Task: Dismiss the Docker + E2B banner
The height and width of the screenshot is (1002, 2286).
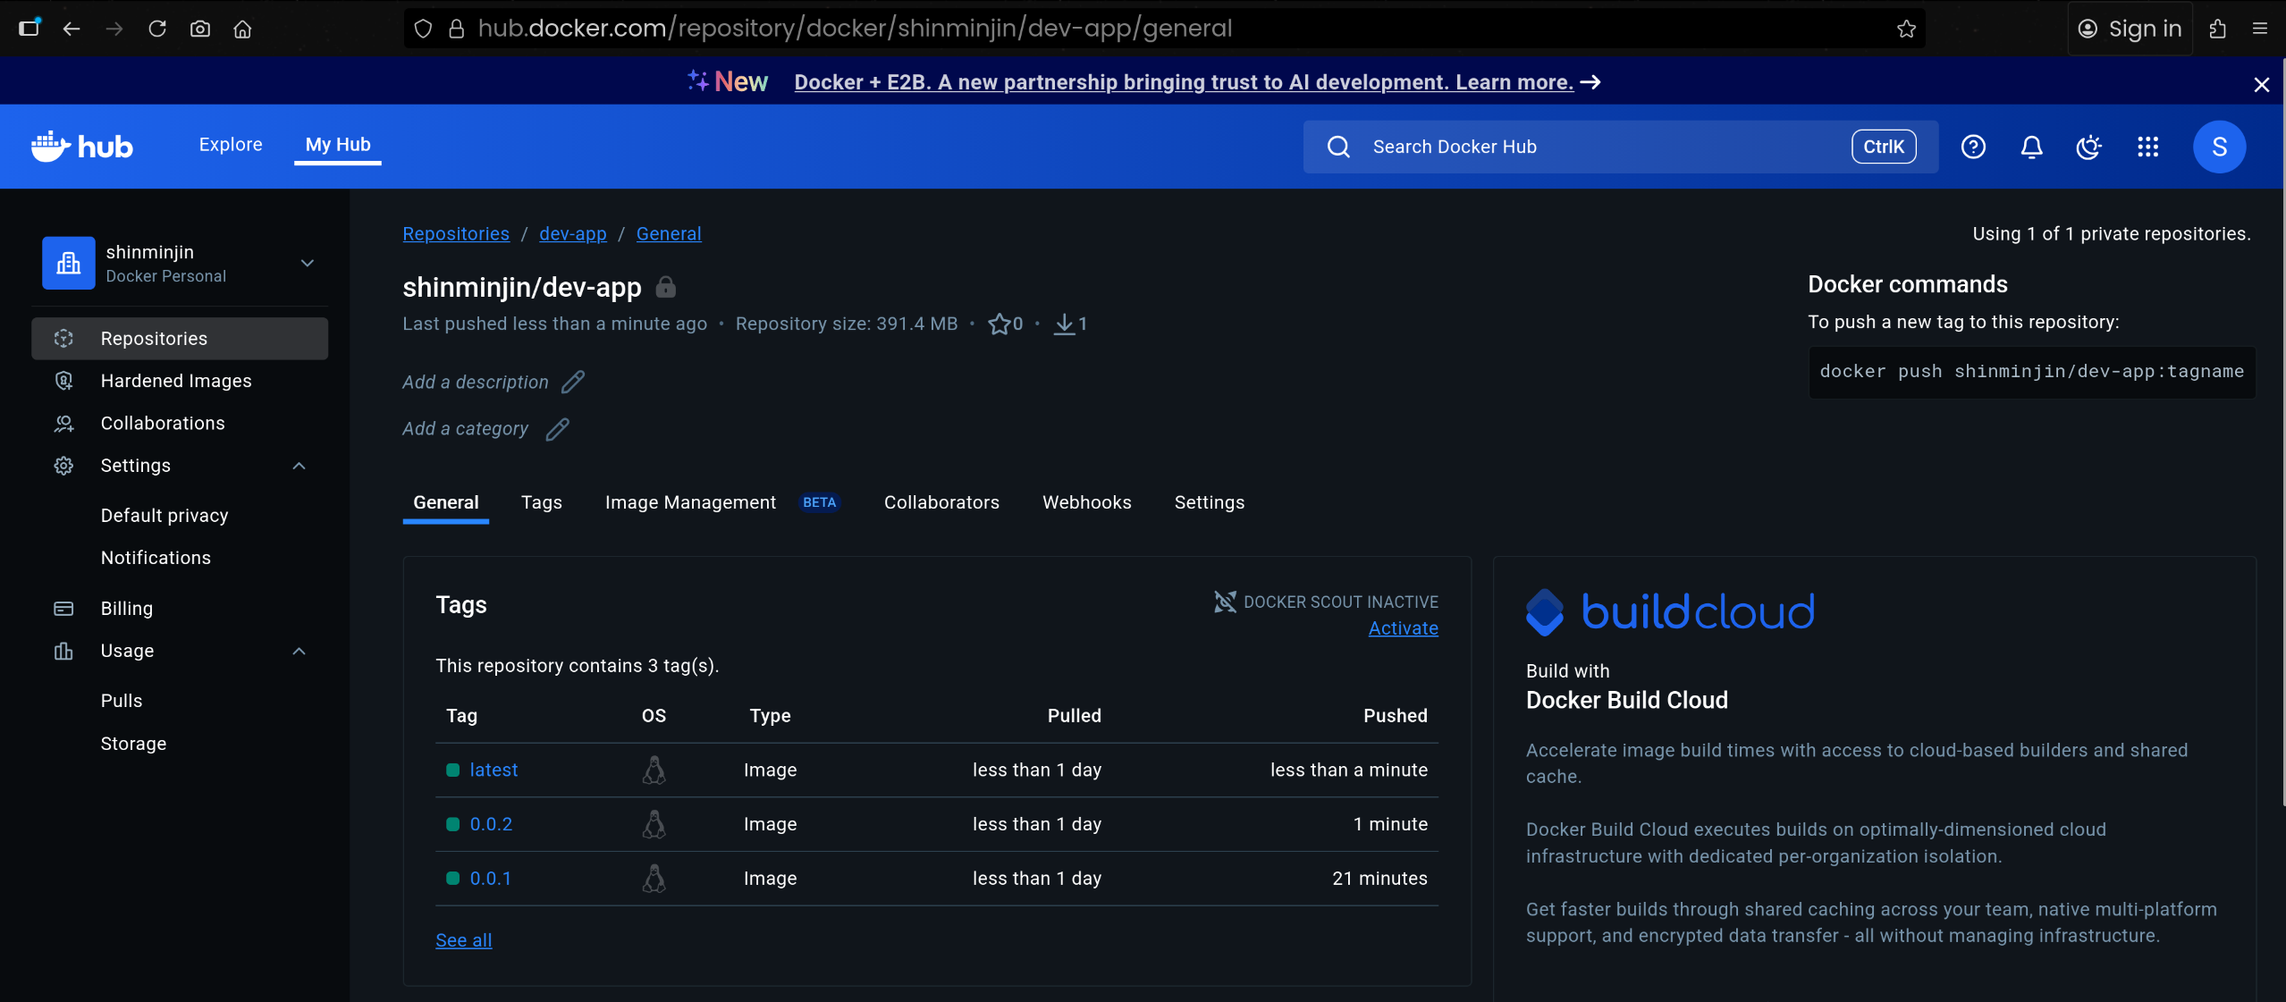Action: point(2261,84)
